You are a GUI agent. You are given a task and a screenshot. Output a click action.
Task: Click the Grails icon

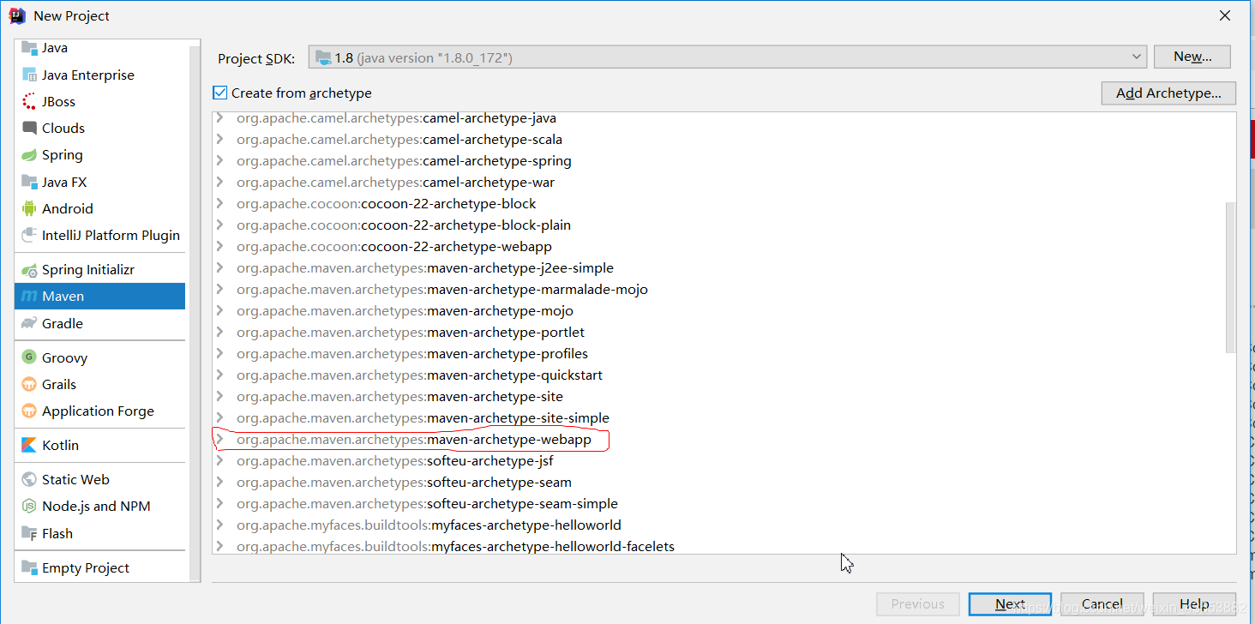coord(29,384)
